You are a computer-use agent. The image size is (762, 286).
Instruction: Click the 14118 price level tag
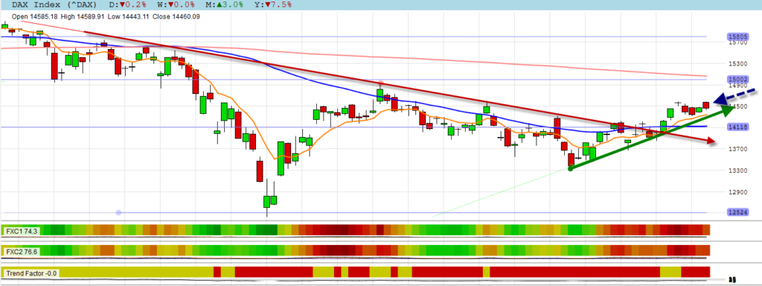point(737,127)
